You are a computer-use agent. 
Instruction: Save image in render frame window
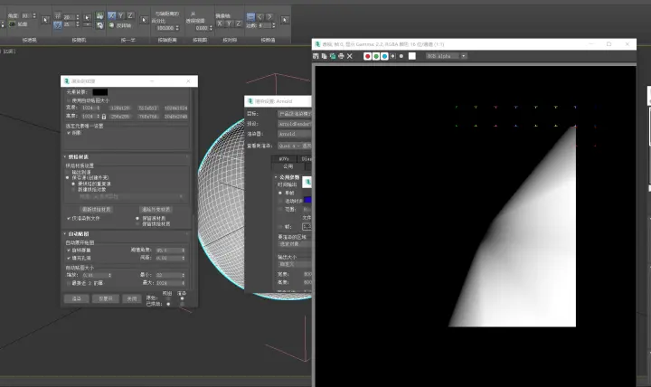316,56
